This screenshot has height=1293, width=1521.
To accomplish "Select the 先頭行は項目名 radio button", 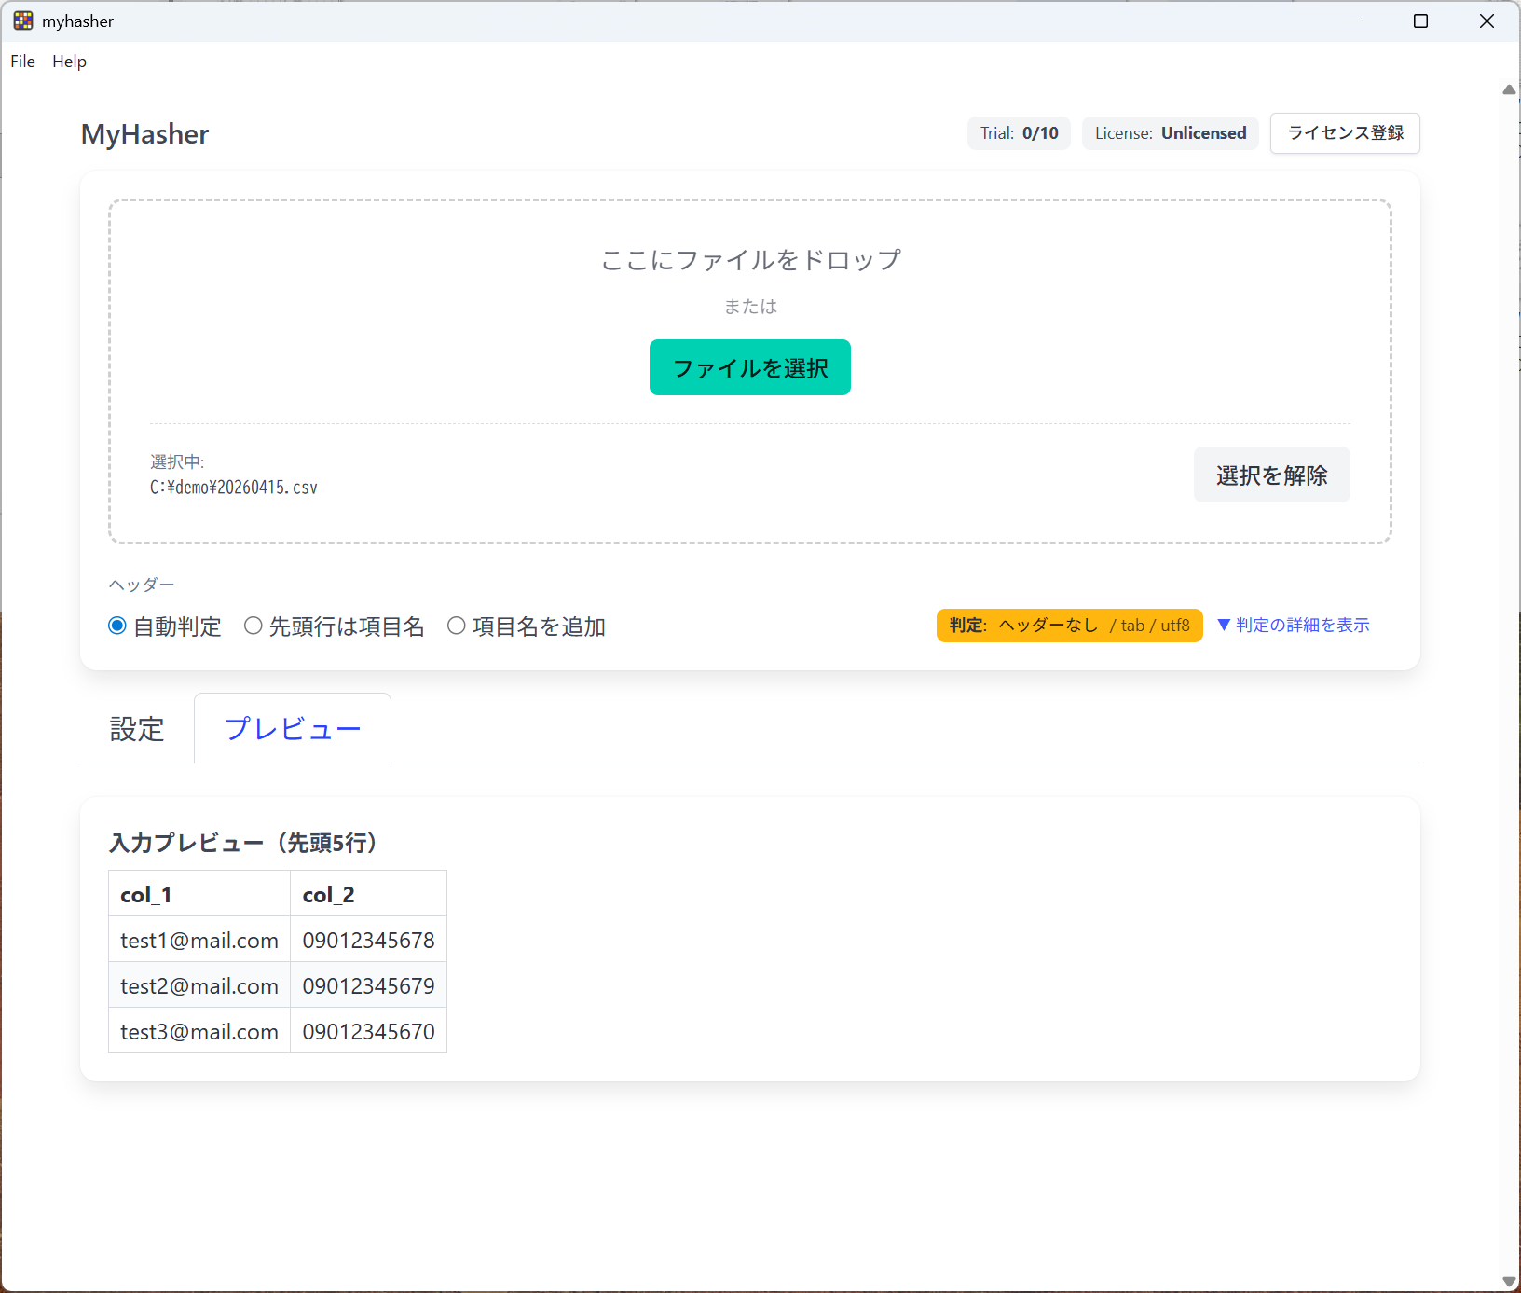I will coord(253,626).
